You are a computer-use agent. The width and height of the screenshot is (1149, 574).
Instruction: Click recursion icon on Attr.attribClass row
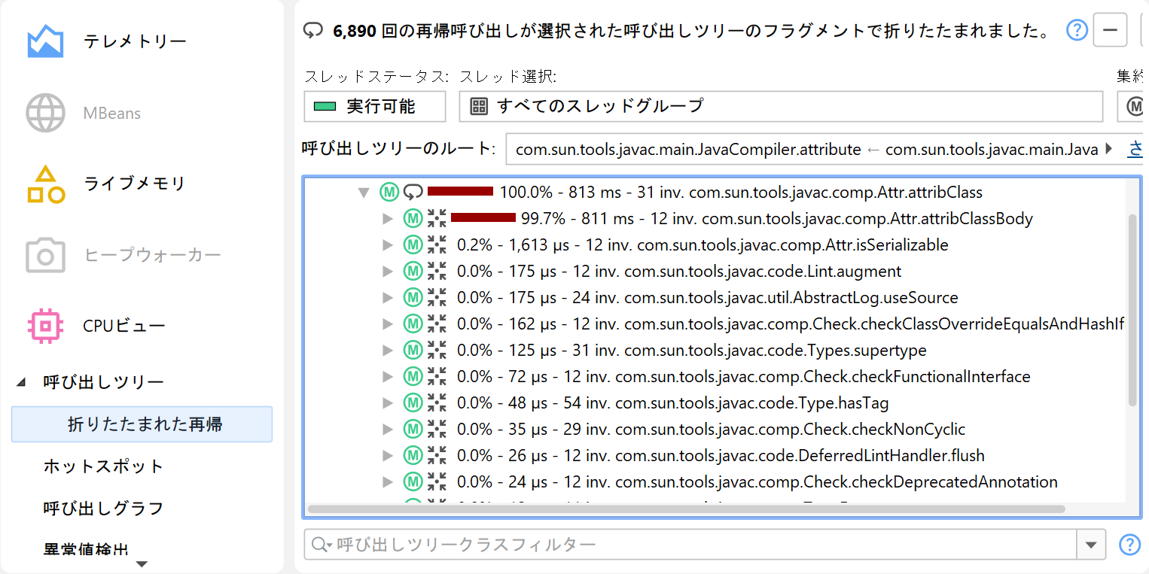pyautogui.click(x=413, y=193)
